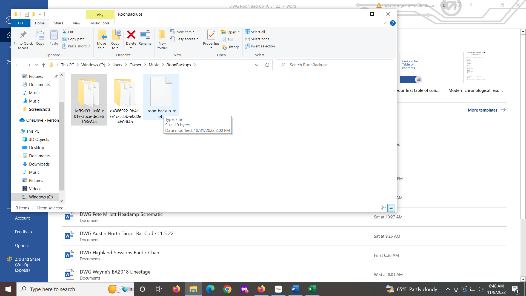Select folder d4386922-9b4c-7e1c-ccbb-e0d0e4b0df4b
This screenshot has width=526, height=296.
point(125,100)
